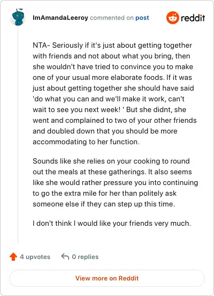Click the line 'someone else if they can step up'
Image resolution: width=214 pixels, height=296 pixels.
[104, 204]
